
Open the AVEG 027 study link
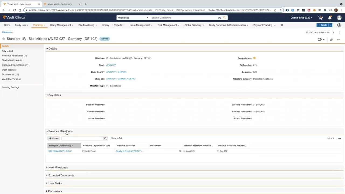(x=111, y=65)
